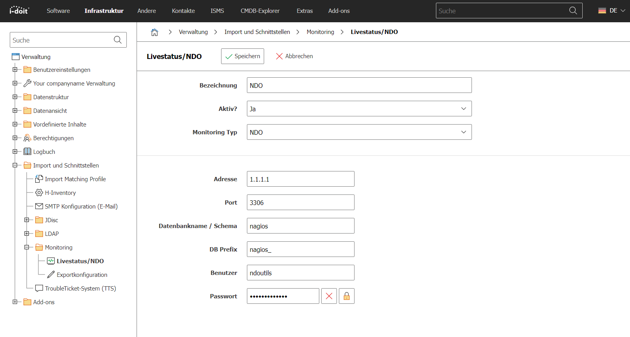Image resolution: width=630 pixels, height=337 pixels.
Task: Clear password with red X icon
Action: pos(329,296)
